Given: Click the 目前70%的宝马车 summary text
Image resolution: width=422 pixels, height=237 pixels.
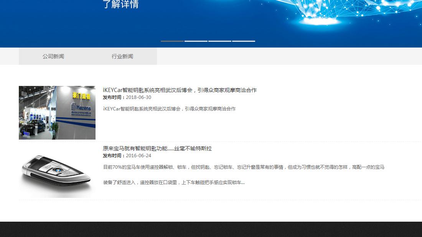Looking at the screenshot, I should (x=244, y=167).
